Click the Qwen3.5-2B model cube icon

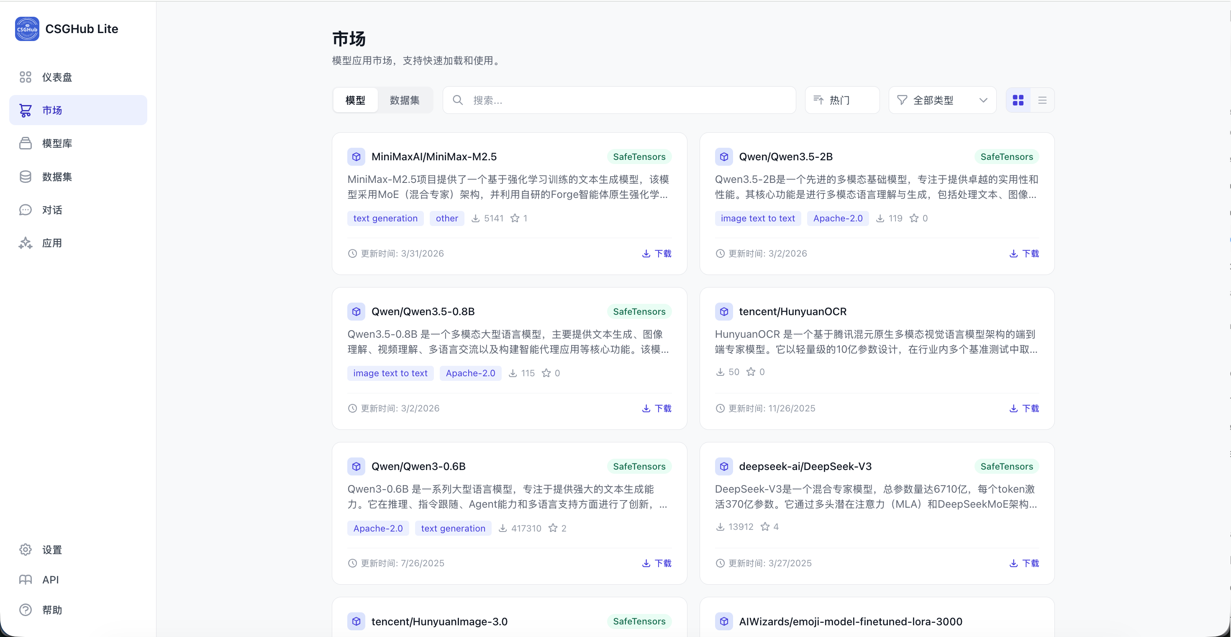(724, 157)
